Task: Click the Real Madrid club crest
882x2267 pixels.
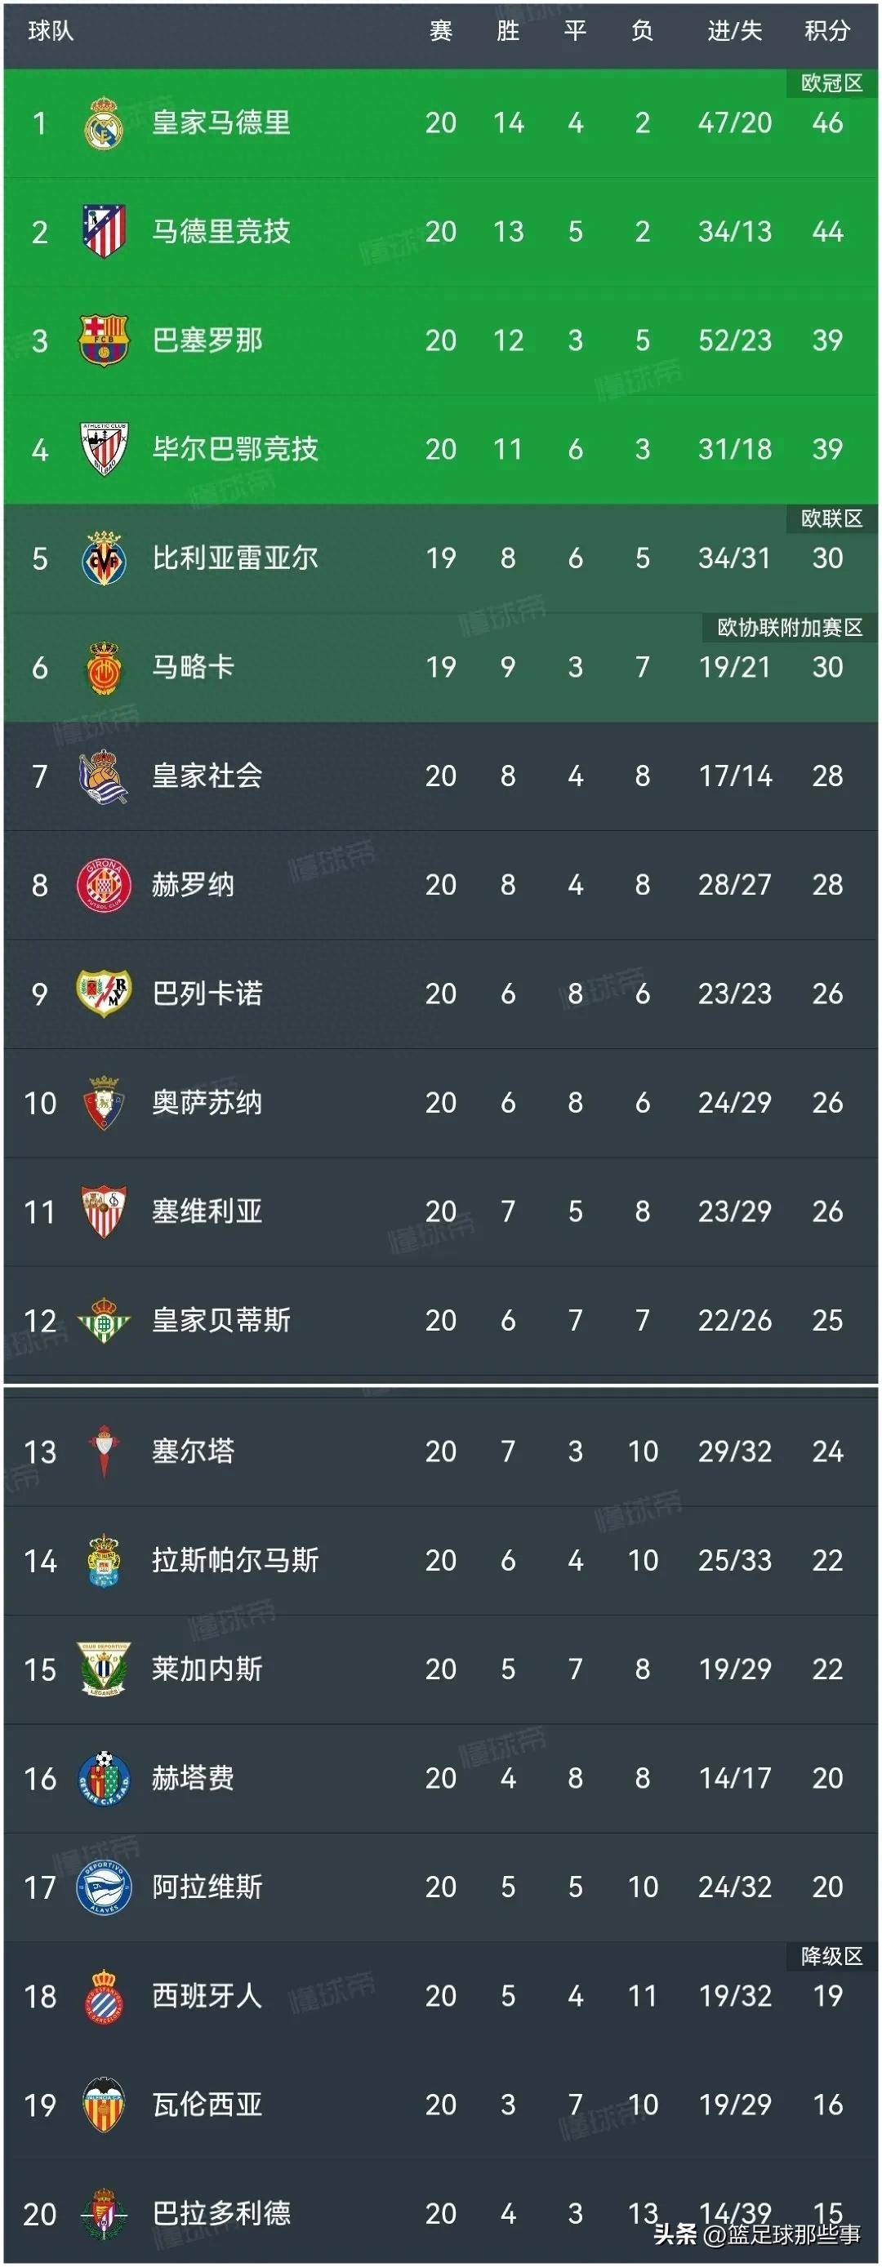Action: pos(103,122)
